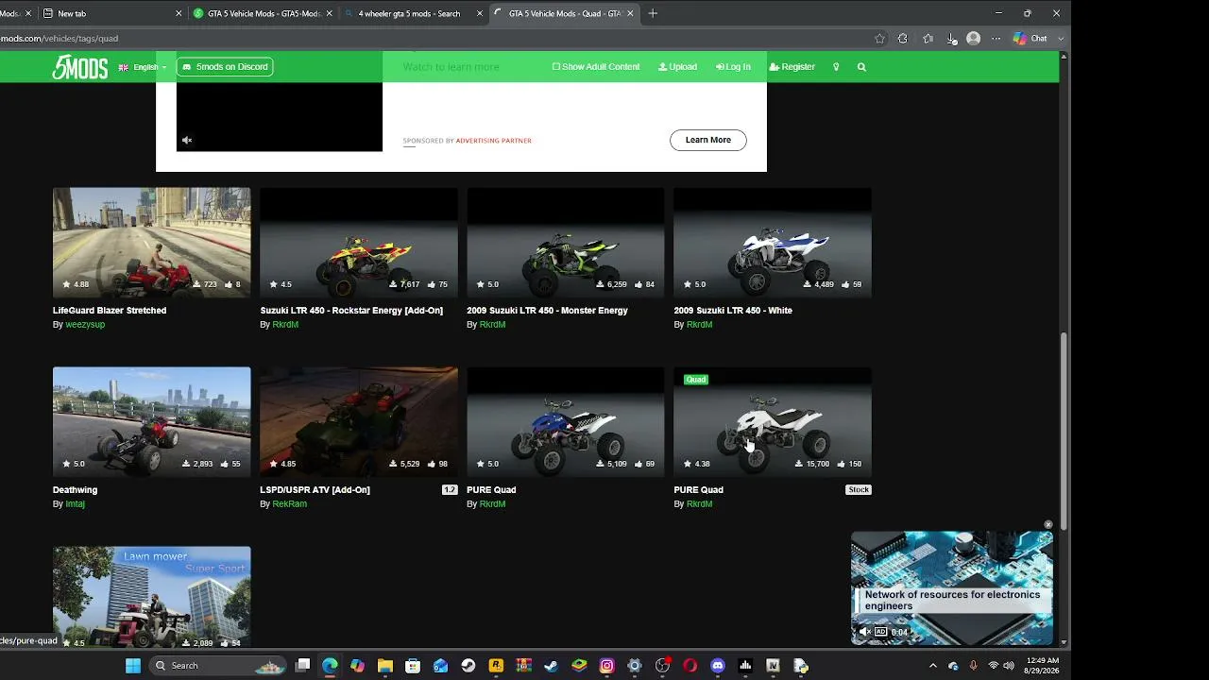The width and height of the screenshot is (1209, 680).
Task: Favorite this page with the star icon
Action: pos(879,39)
